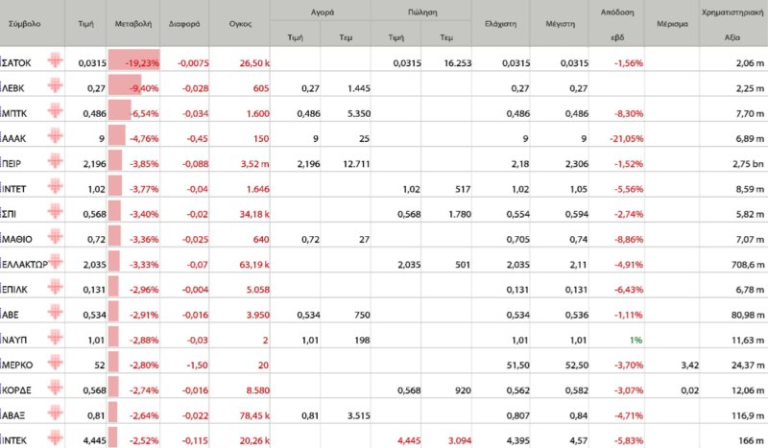Select the plus icon beside ΠΕΙΡ
This screenshot has height=448, width=768.
click(x=55, y=162)
